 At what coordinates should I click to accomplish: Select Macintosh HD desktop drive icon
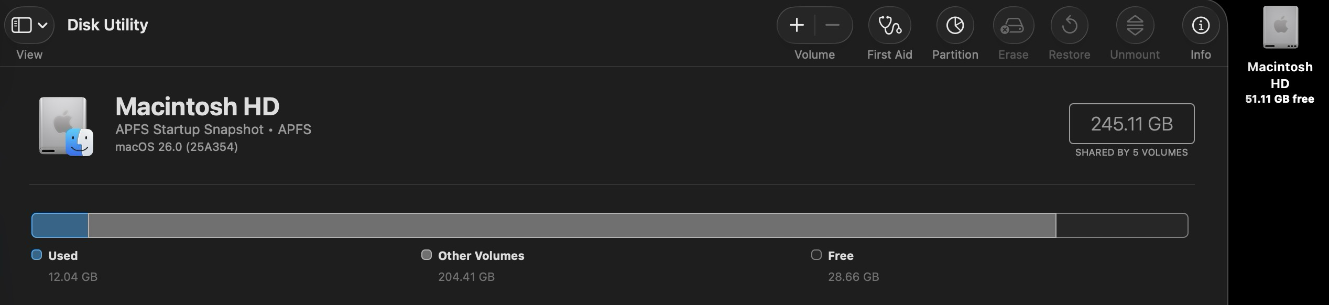click(x=1280, y=27)
